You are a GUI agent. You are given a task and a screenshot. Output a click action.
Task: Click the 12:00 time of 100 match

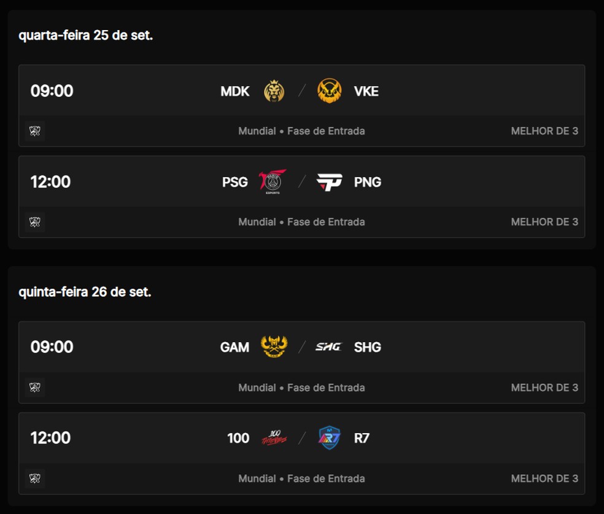[x=51, y=438]
